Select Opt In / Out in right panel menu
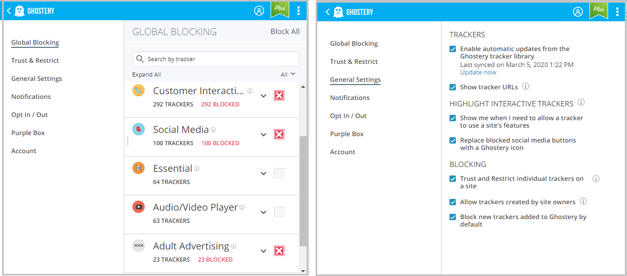Screen dimensions: 627x276 pos(348,116)
